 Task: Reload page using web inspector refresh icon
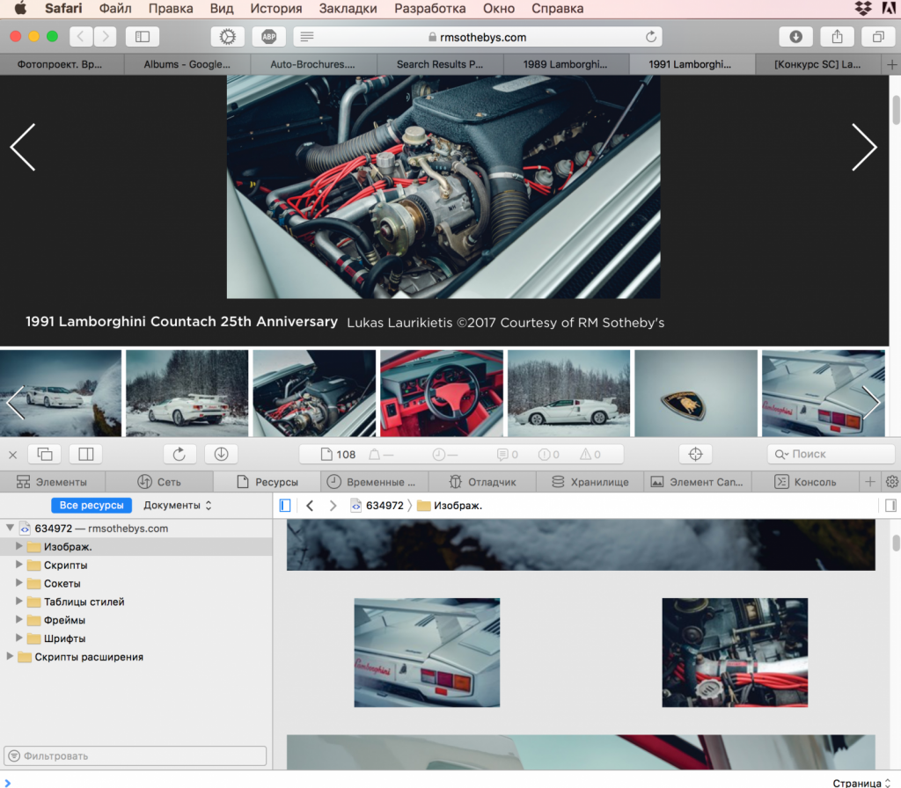tap(179, 454)
